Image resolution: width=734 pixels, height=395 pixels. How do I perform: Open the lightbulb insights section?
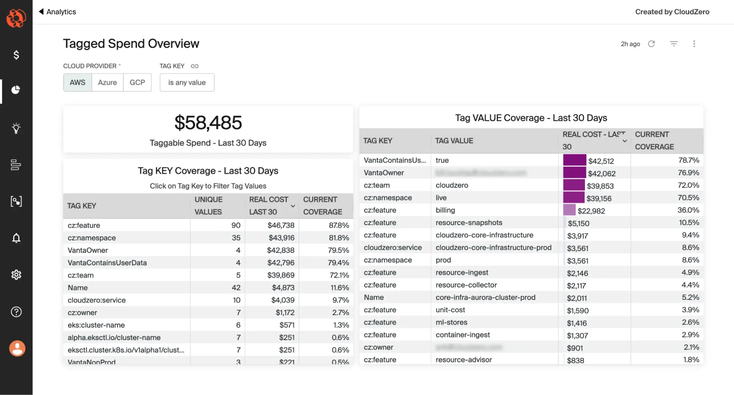16,128
